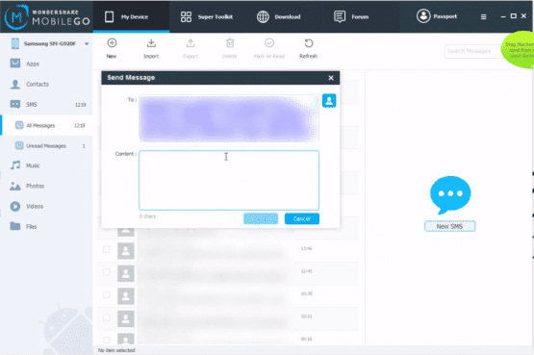The height and width of the screenshot is (355, 534).
Task: Click avatar of the 10:11 message
Action: [x=126, y=318]
